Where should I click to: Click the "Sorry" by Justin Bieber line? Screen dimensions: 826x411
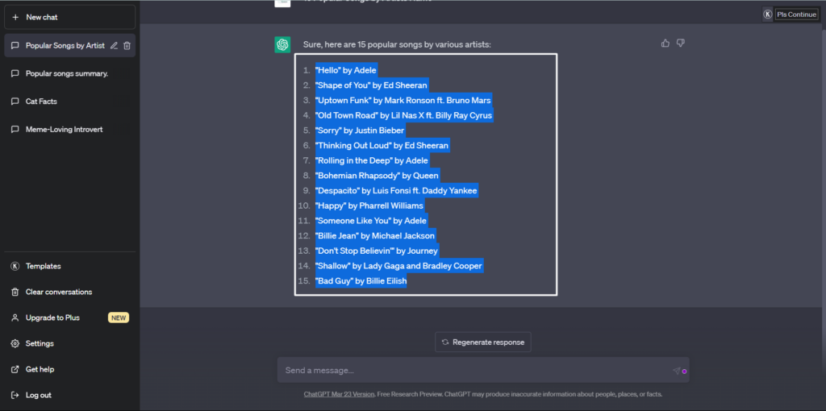360,131
